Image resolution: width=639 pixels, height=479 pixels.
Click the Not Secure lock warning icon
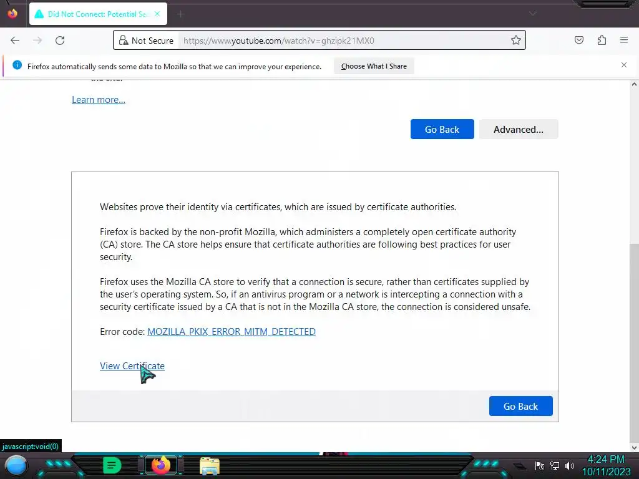coord(123,41)
